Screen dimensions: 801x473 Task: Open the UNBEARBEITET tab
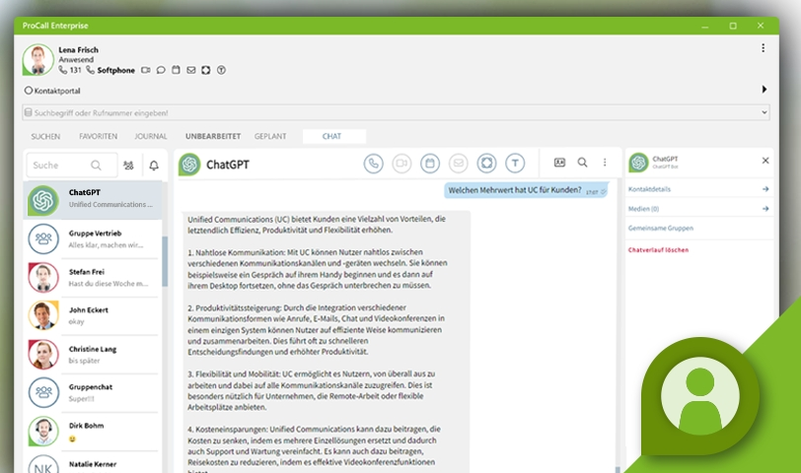pyautogui.click(x=213, y=136)
